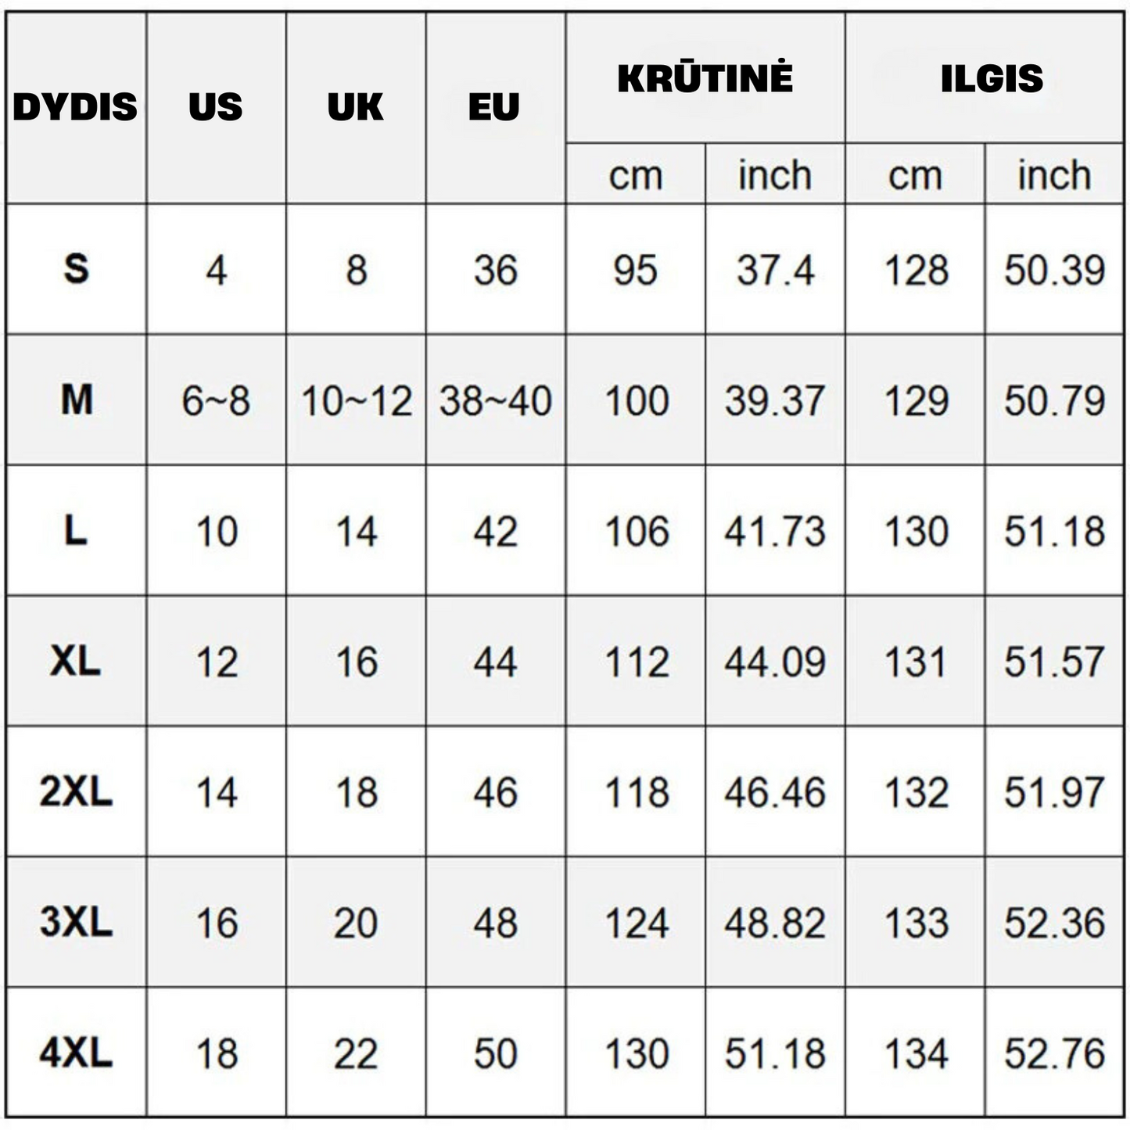Image resolution: width=1130 pixels, height=1130 pixels.
Task: Click the 6~8 US size cell
Action: pos(216,401)
